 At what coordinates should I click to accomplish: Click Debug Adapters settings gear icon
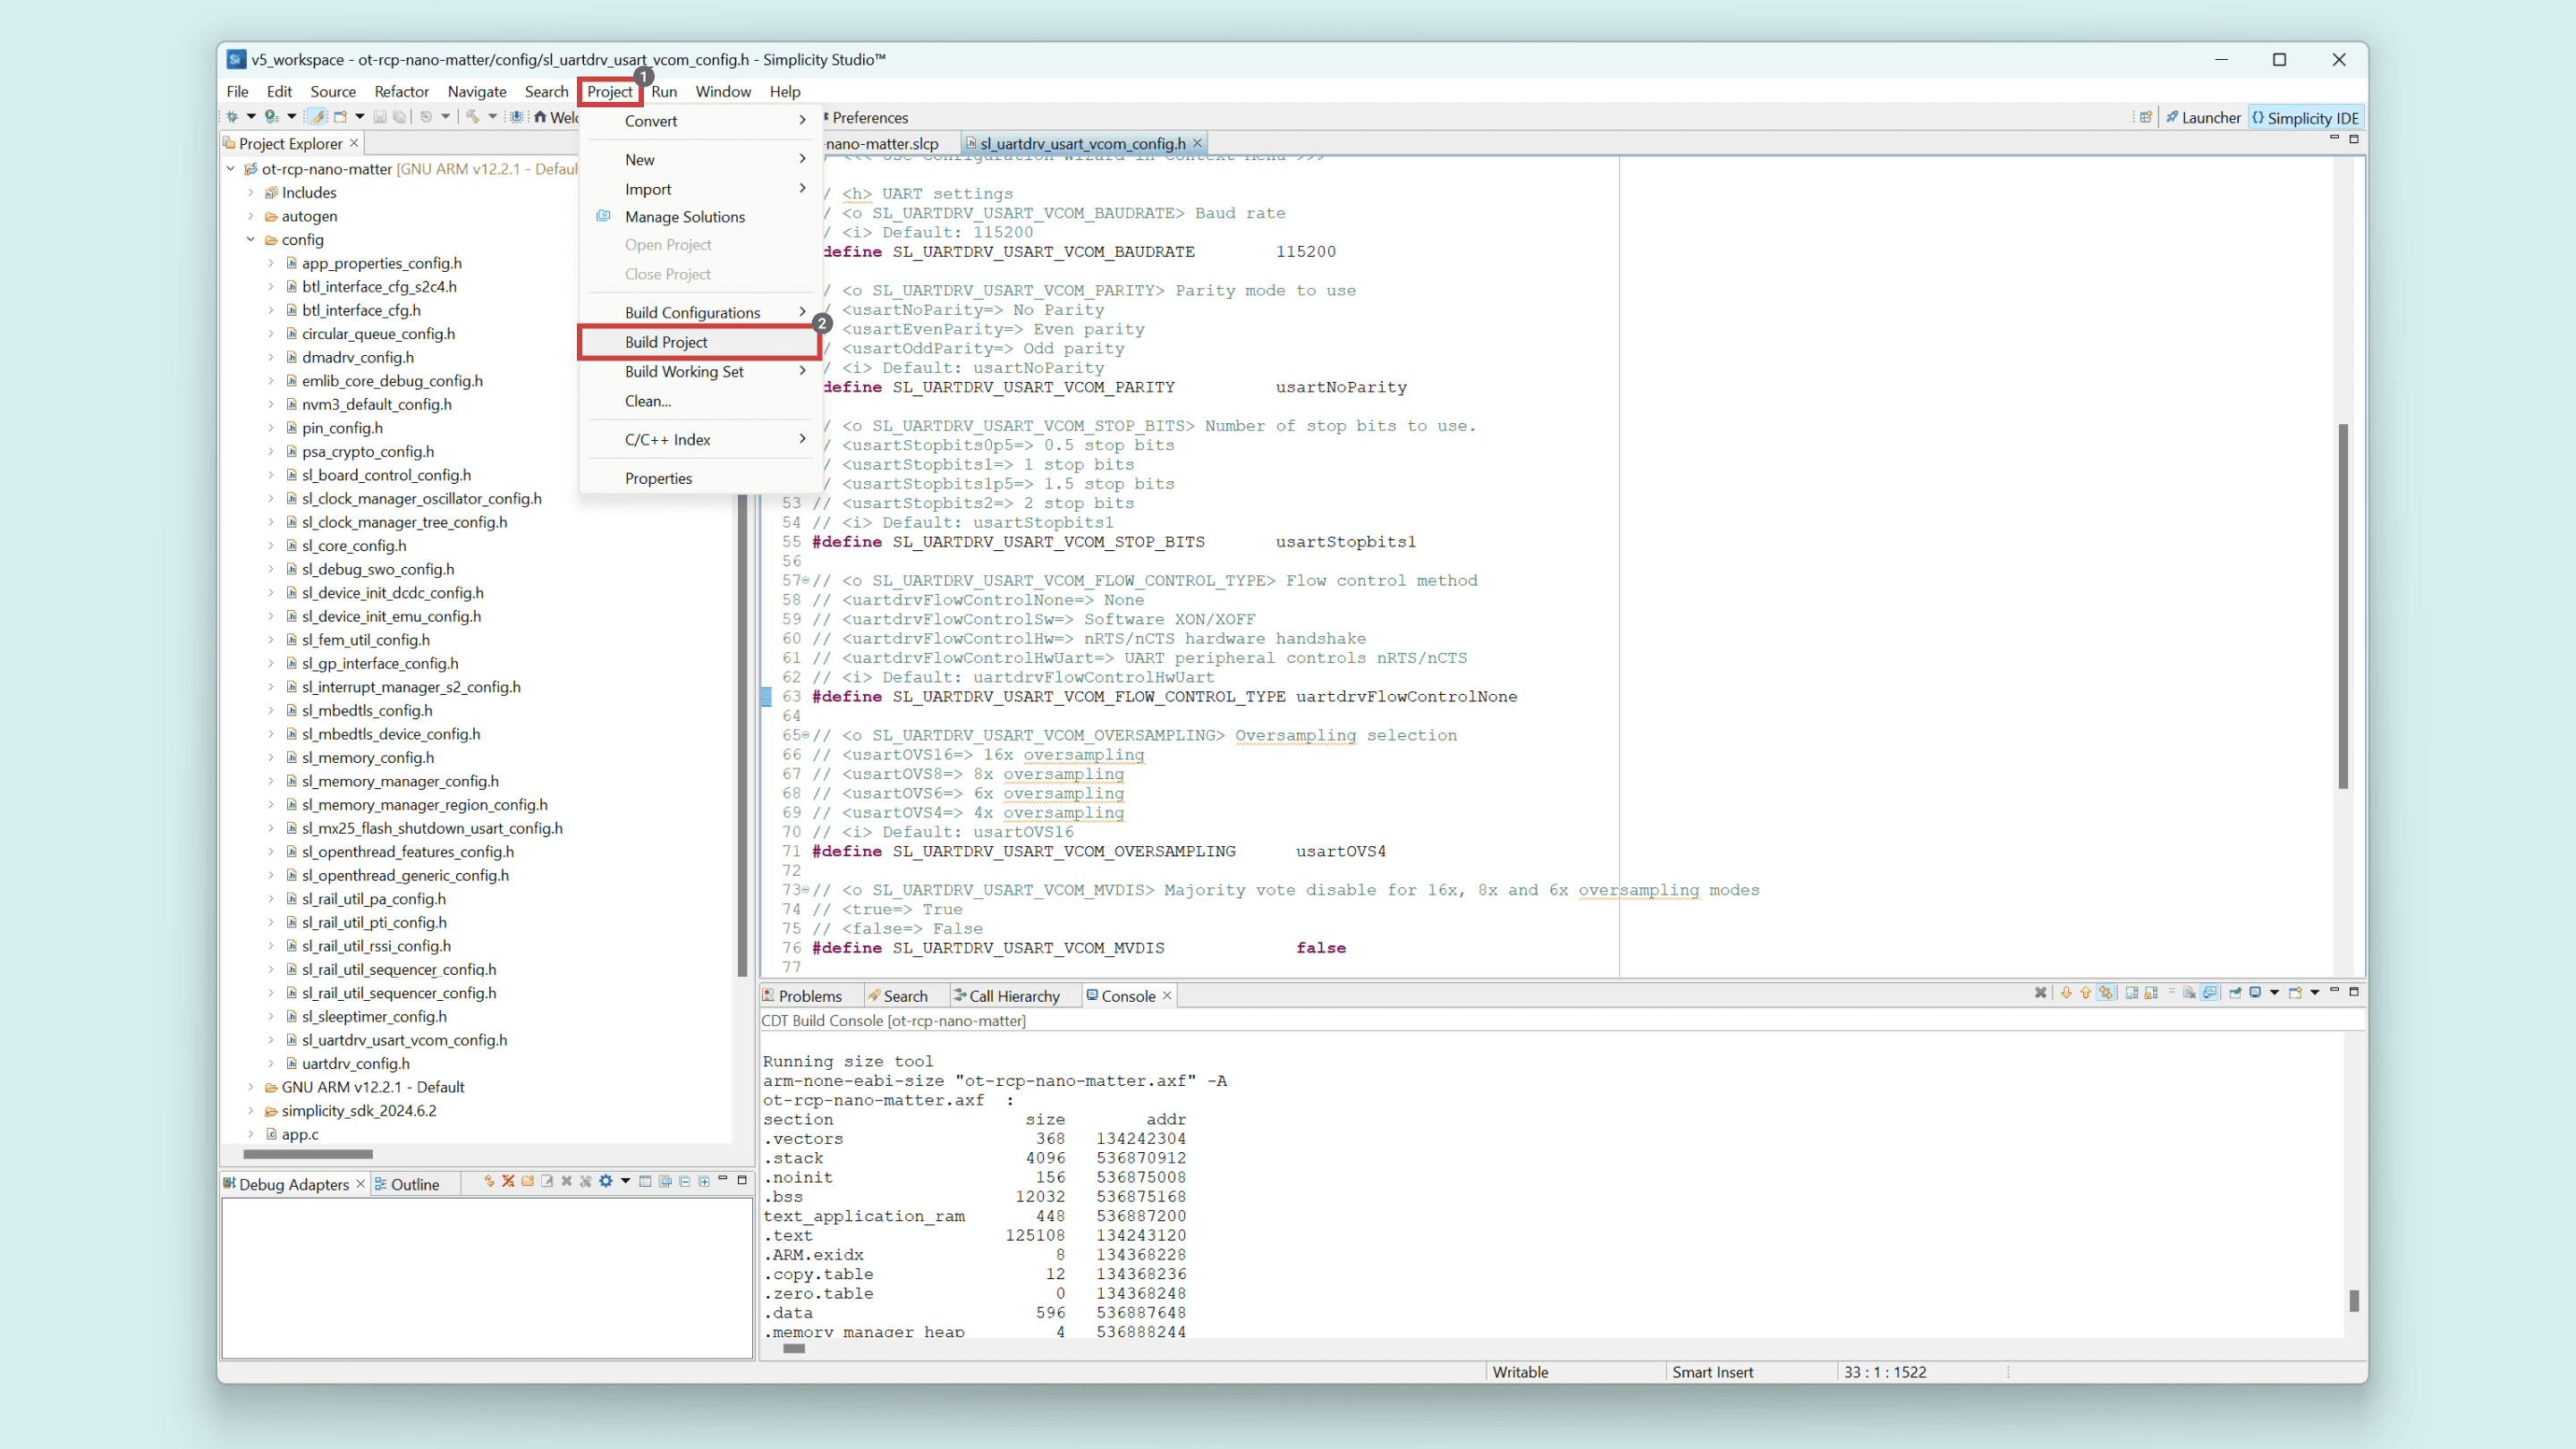(605, 1181)
